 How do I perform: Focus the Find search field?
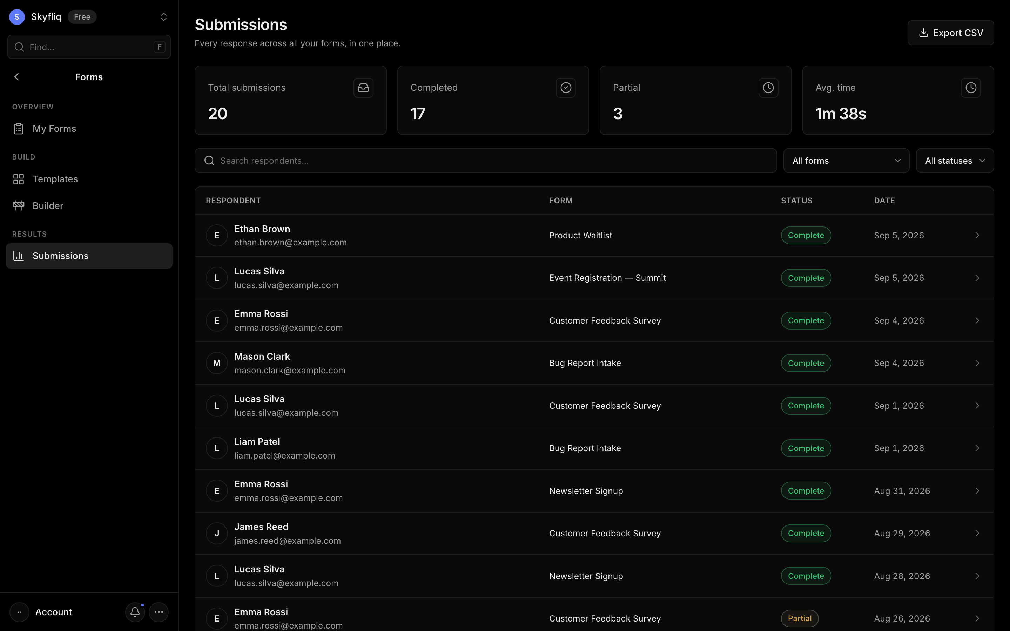coord(89,47)
